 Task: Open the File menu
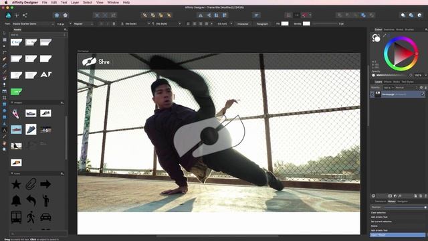[x=45, y=3]
